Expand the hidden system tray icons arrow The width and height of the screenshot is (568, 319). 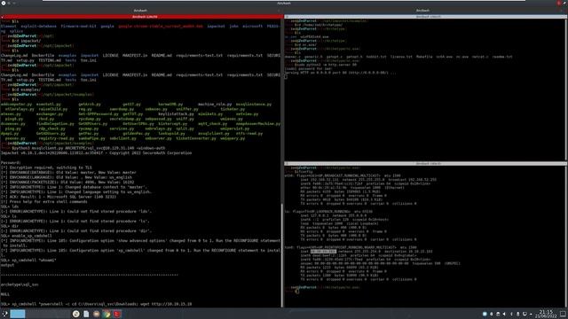[x=531, y=314]
